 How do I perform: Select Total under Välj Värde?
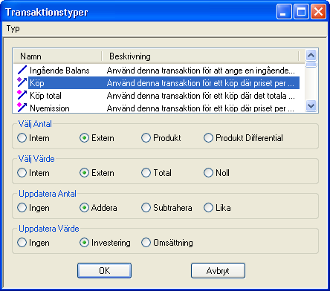pyautogui.click(x=156, y=173)
